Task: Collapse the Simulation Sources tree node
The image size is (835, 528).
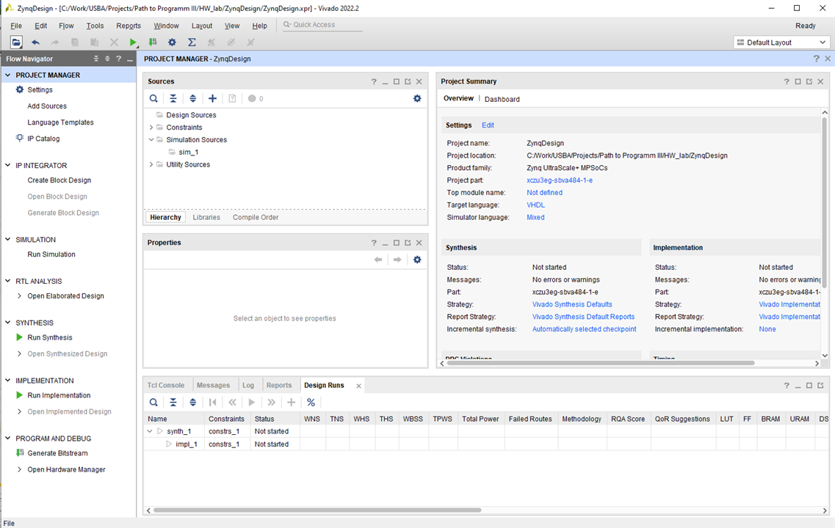Action: coord(151,140)
